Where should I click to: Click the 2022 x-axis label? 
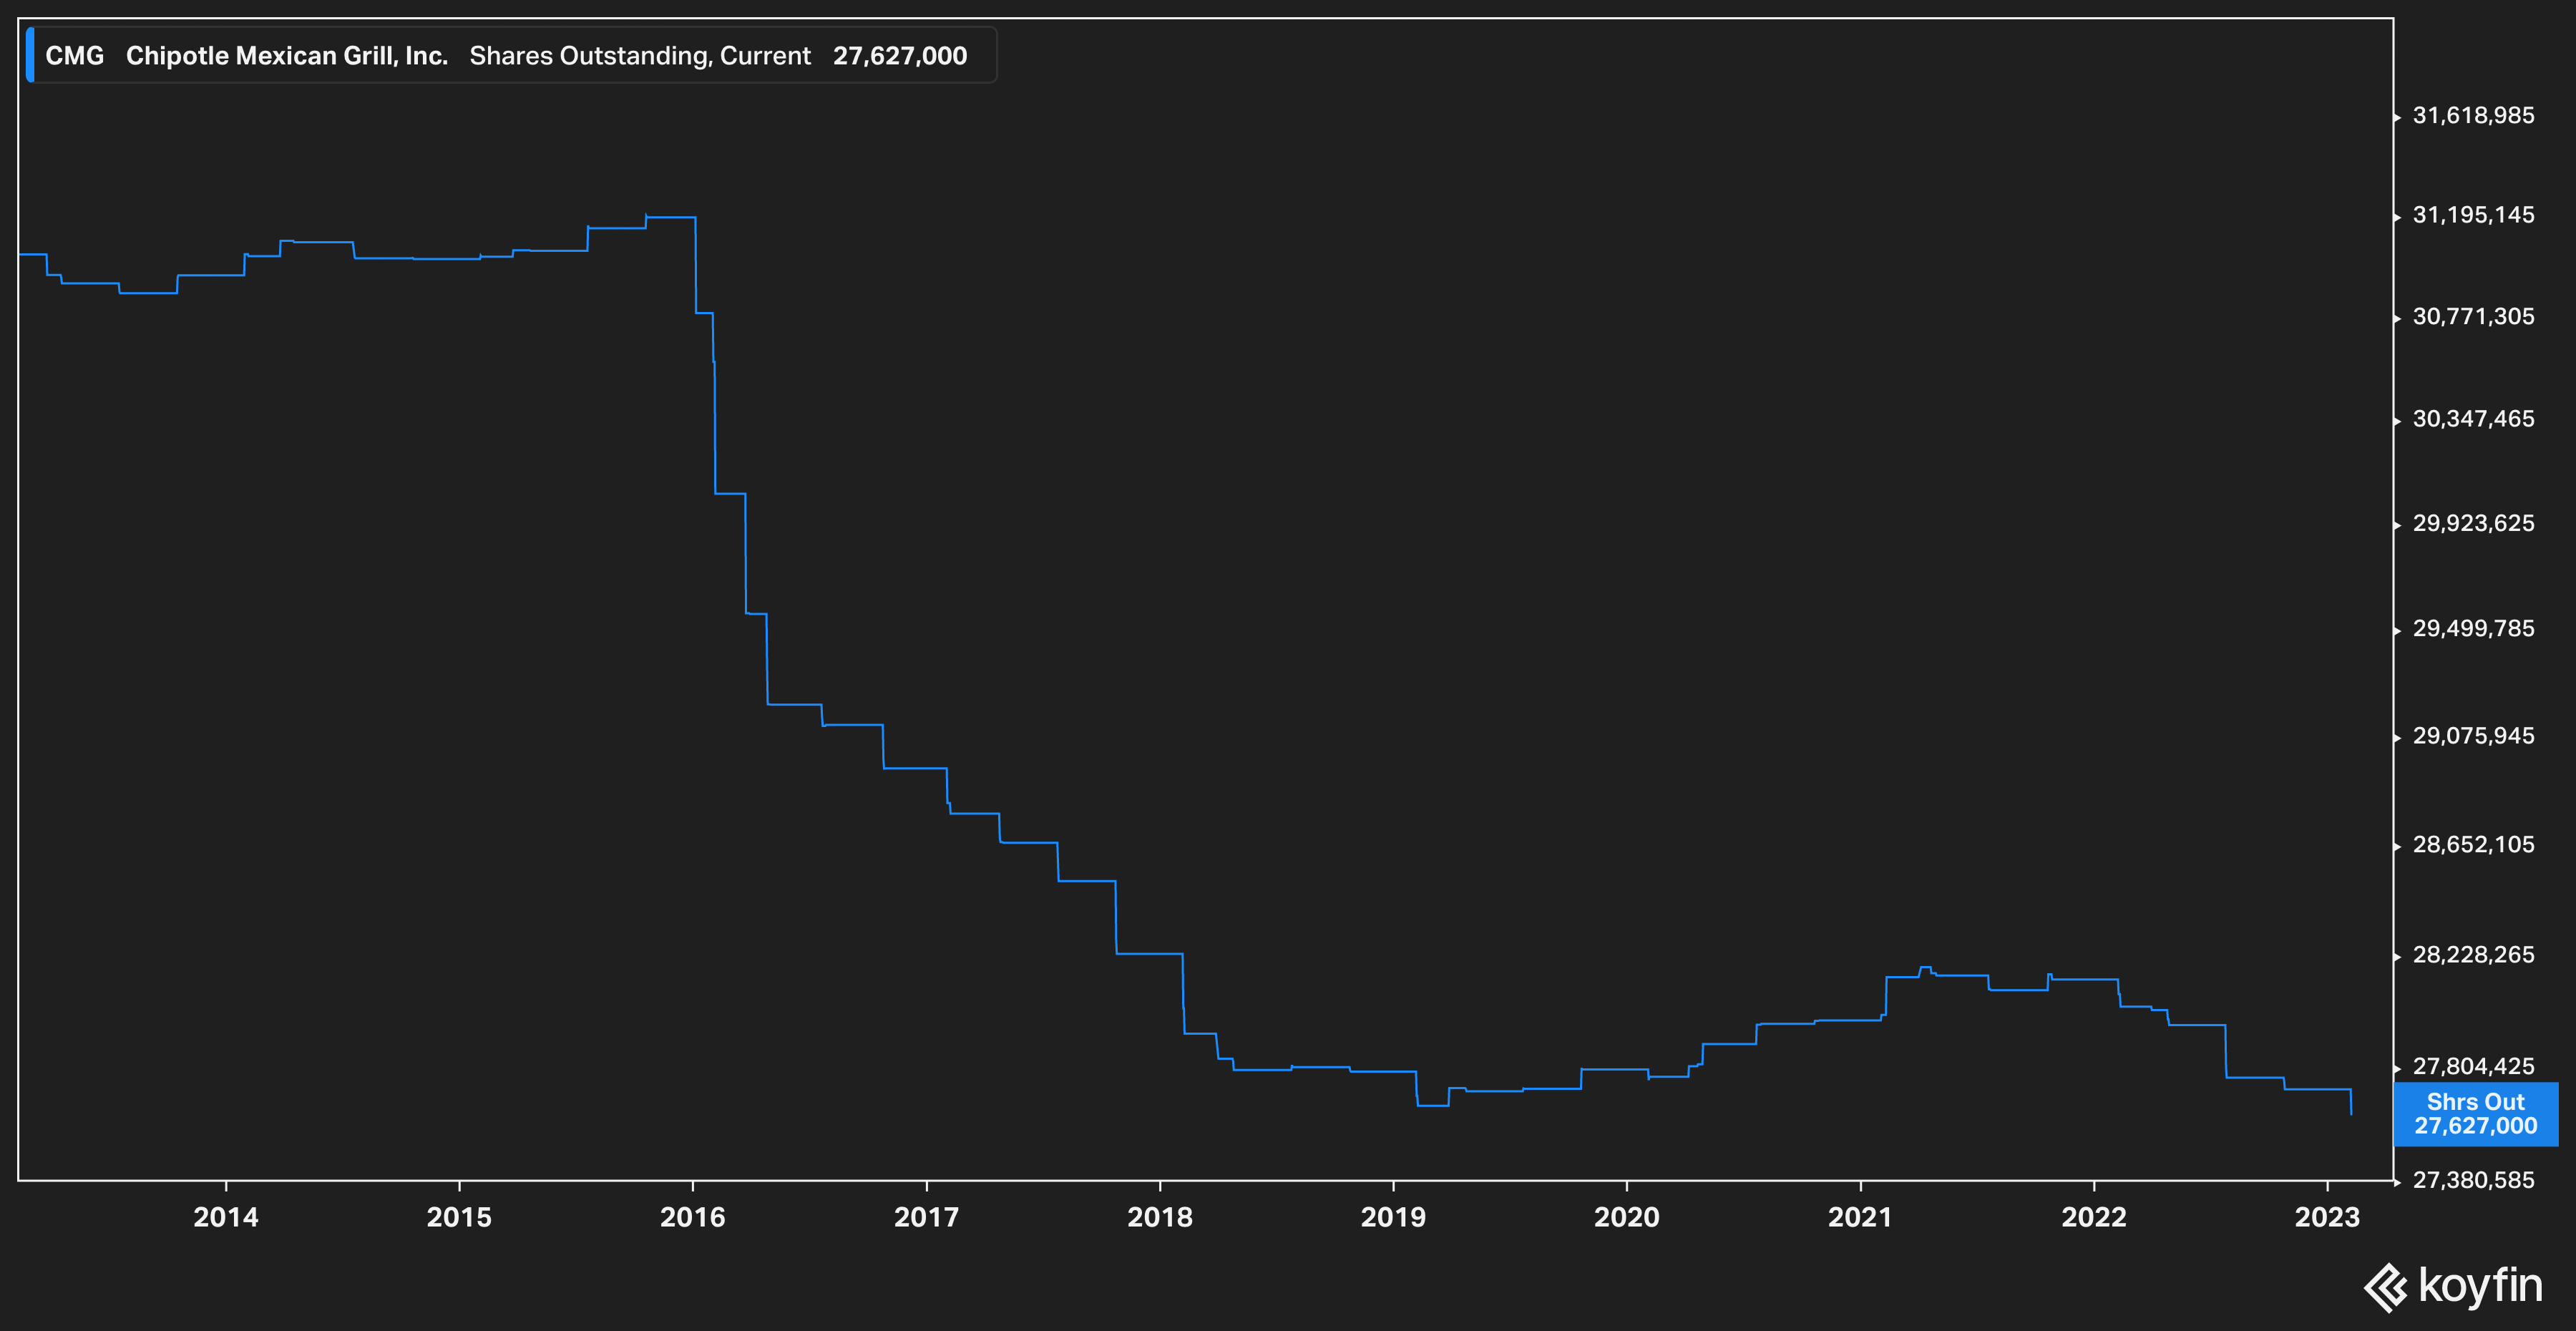pos(2094,1217)
